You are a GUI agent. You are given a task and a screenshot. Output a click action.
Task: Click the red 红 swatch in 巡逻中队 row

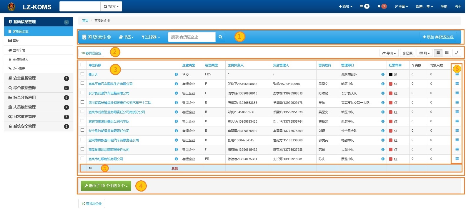[x=391, y=121]
